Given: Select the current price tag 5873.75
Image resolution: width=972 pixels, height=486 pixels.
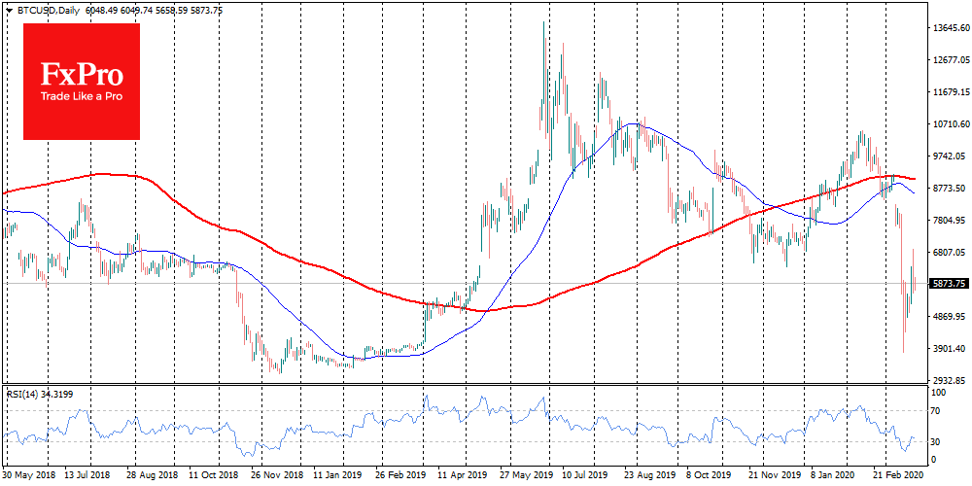Looking at the screenshot, I should coord(948,284).
